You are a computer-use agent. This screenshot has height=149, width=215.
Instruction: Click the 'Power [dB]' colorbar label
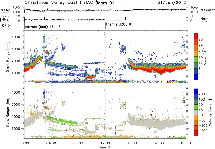click(205, 57)
